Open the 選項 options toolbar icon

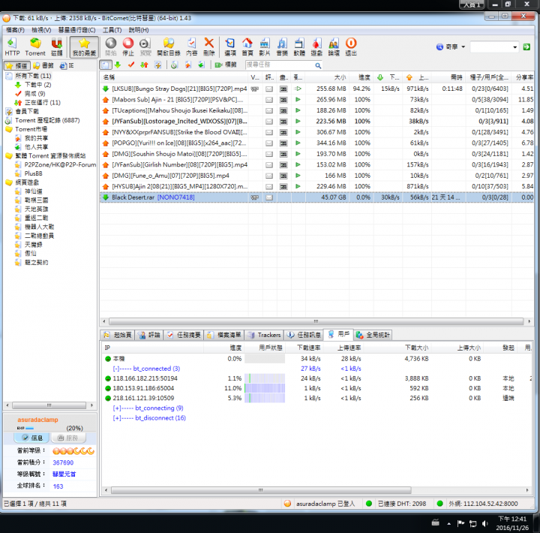pyautogui.click(x=230, y=47)
